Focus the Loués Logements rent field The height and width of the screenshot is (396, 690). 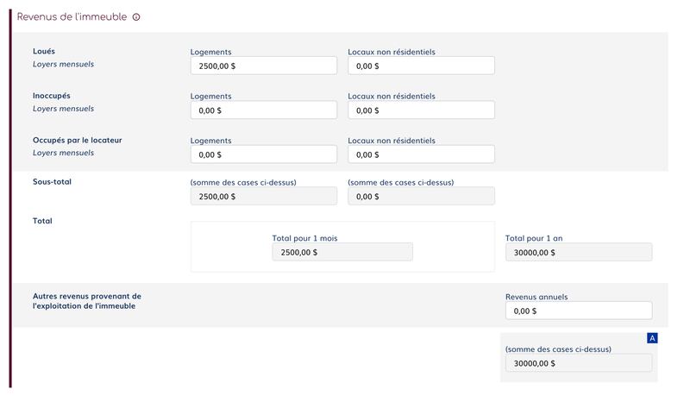(263, 66)
